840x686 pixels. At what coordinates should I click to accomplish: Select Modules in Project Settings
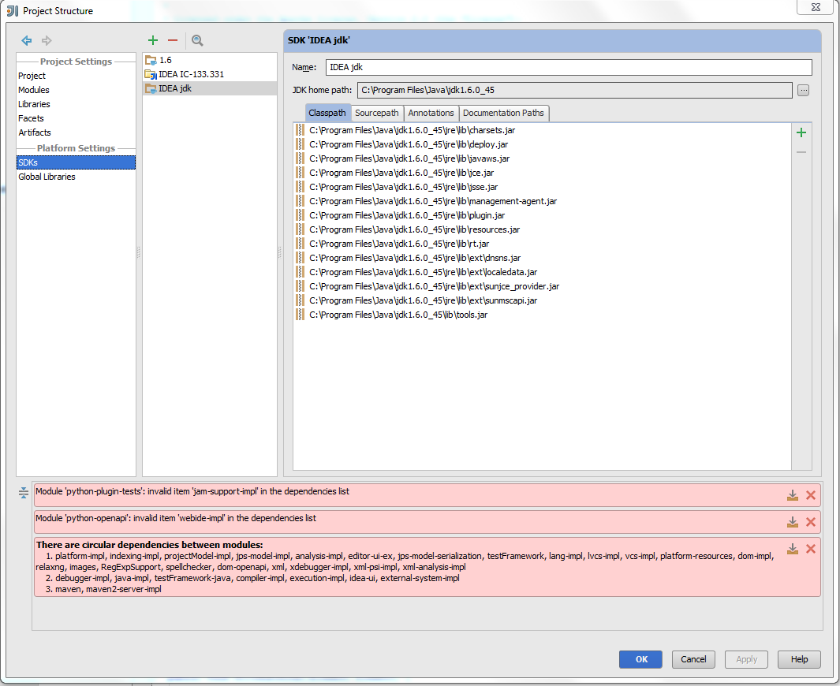[x=34, y=90]
